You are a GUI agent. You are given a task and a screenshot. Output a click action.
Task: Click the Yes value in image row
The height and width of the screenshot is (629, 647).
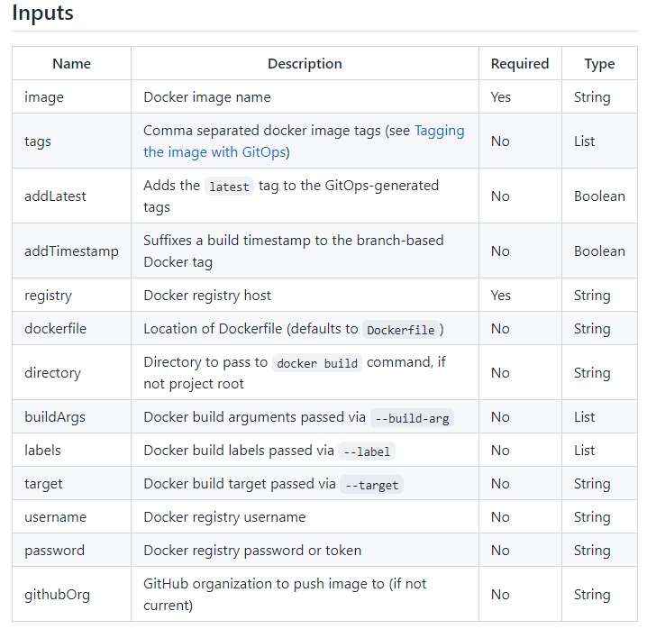pos(500,97)
